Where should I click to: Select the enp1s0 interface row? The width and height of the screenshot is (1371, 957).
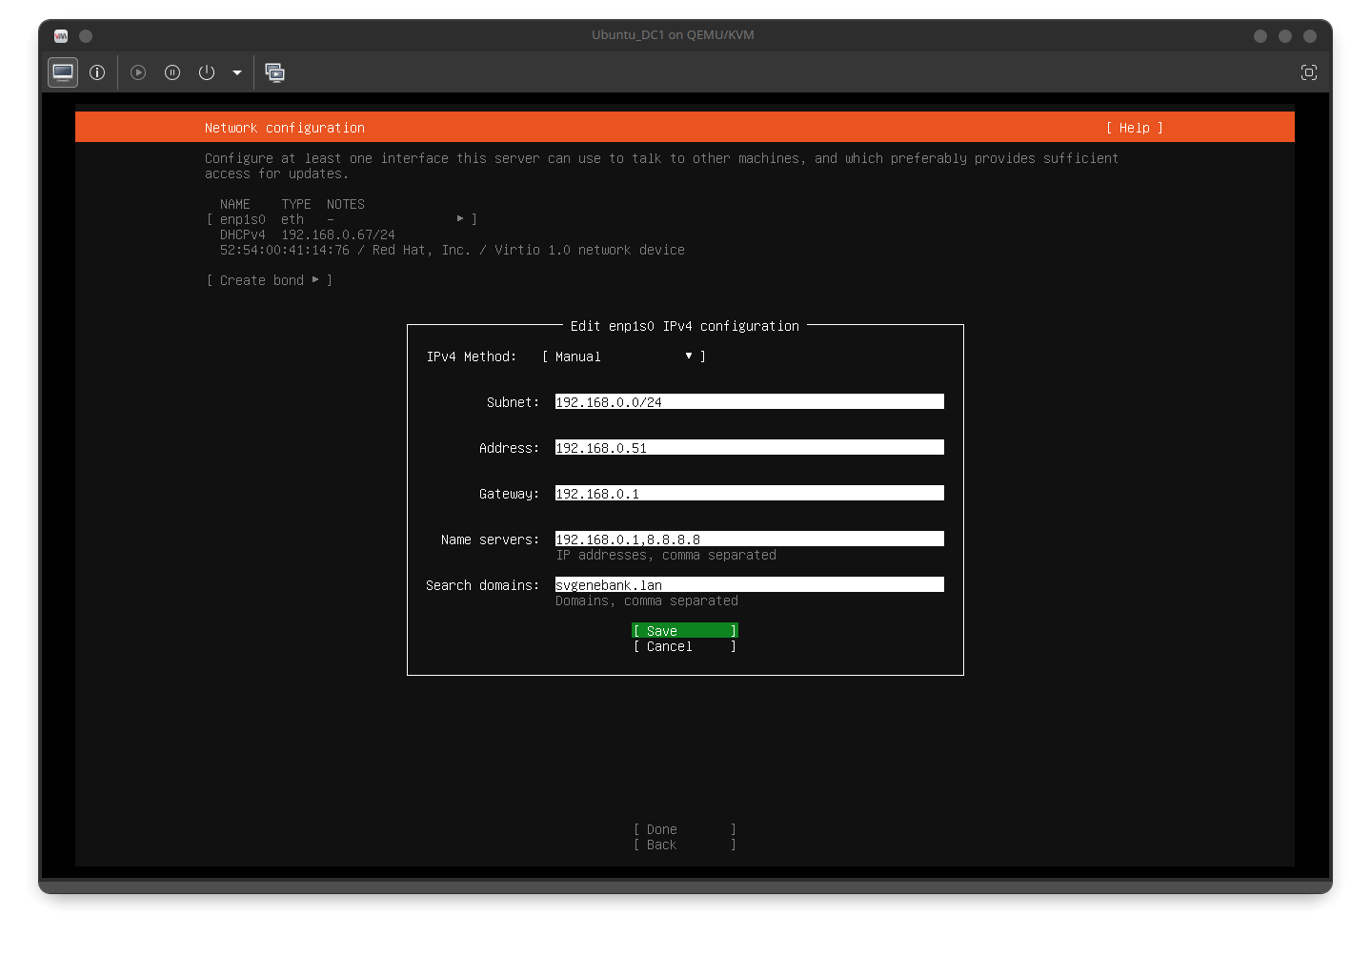pyautogui.click(x=342, y=219)
